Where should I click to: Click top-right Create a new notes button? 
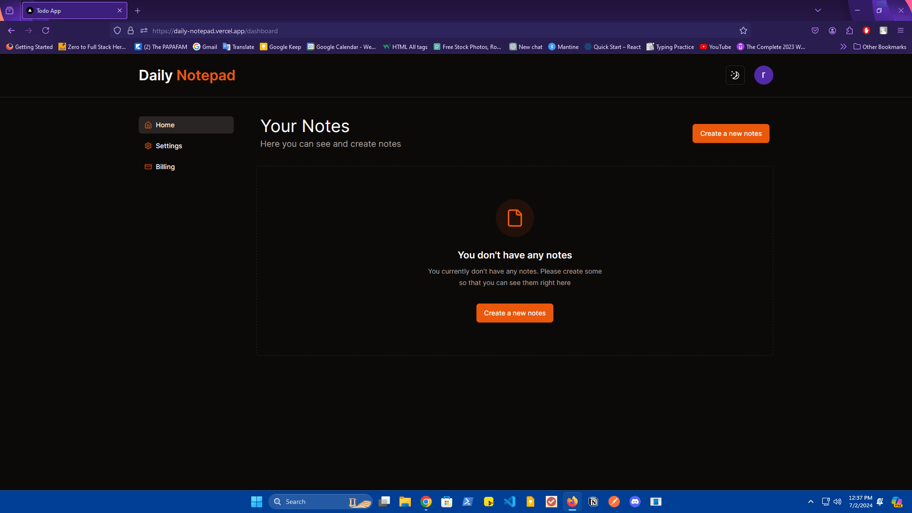731,133
